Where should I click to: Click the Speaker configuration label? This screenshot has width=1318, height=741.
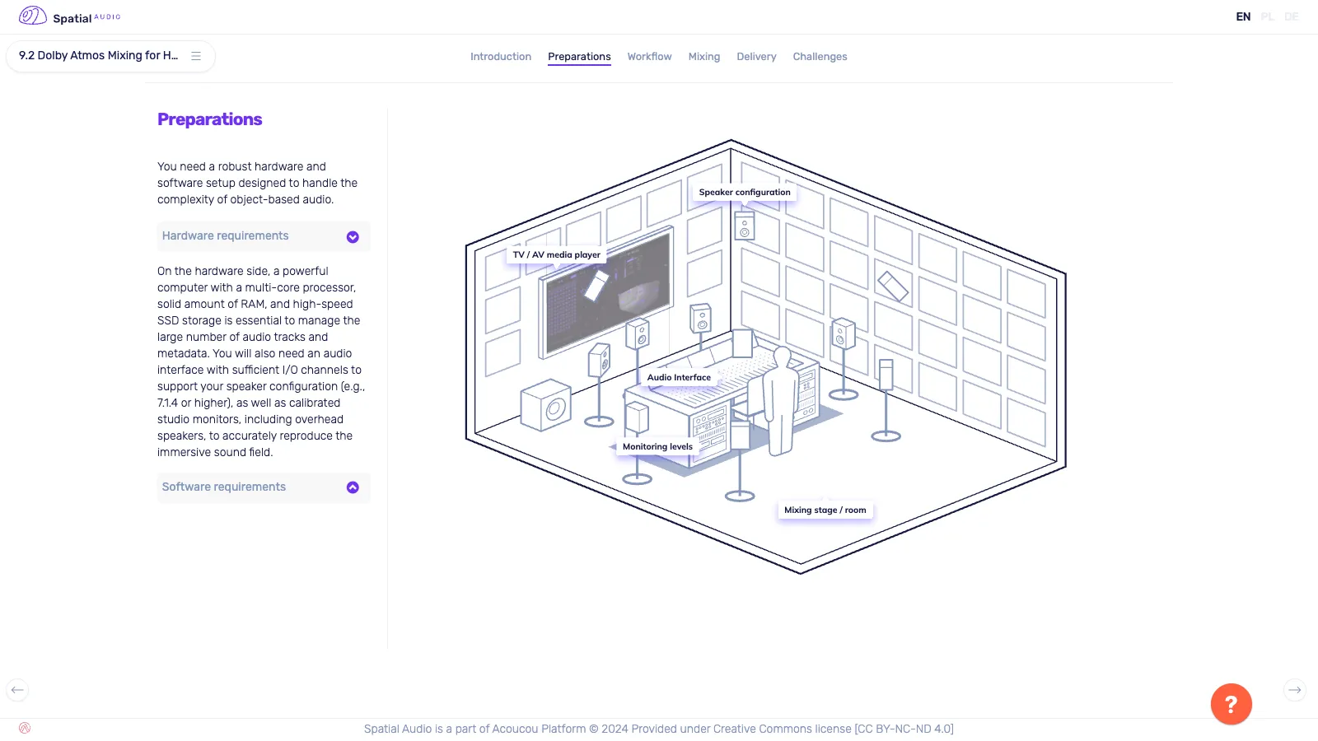coord(745,193)
